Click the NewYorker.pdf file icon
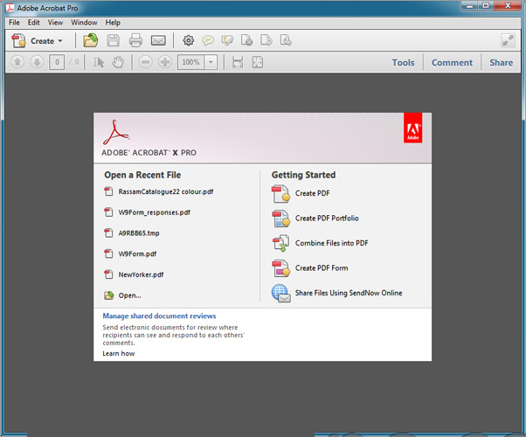 point(108,274)
